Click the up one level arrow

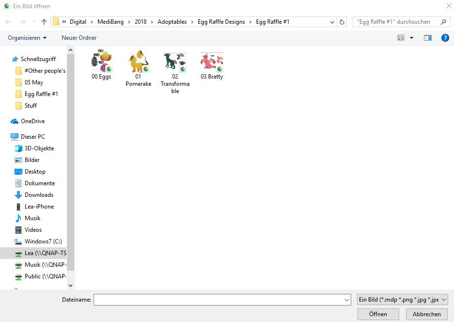tap(44, 22)
